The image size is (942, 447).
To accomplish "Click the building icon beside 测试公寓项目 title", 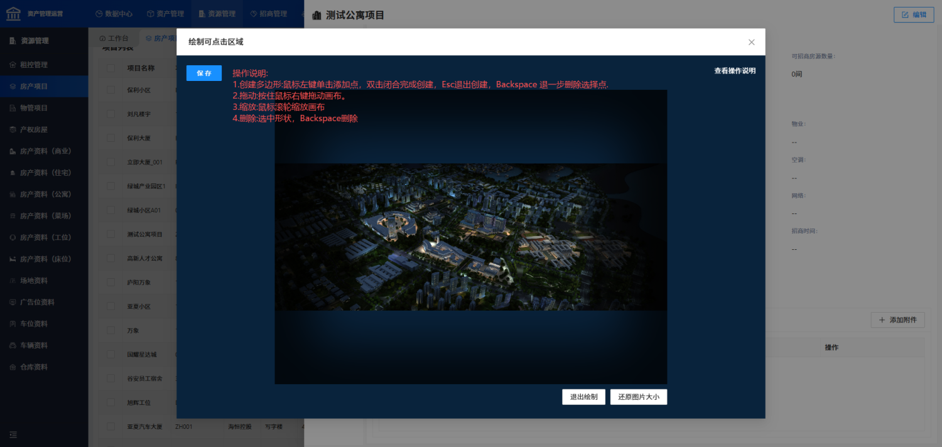I will [x=317, y=15].
